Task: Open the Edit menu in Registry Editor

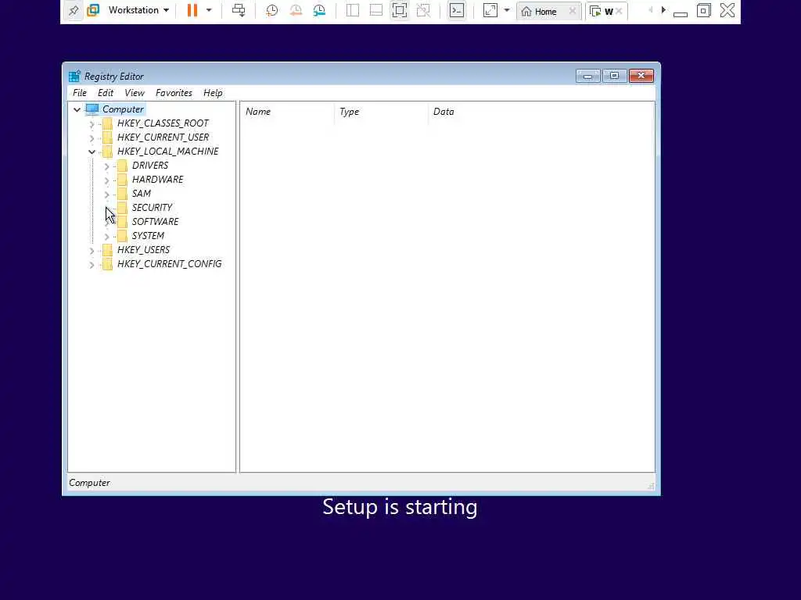Action: 106,93
